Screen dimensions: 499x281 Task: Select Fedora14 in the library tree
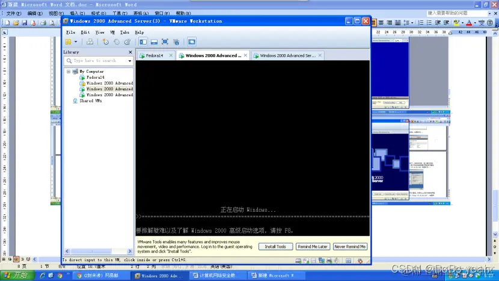pos(95,77)
